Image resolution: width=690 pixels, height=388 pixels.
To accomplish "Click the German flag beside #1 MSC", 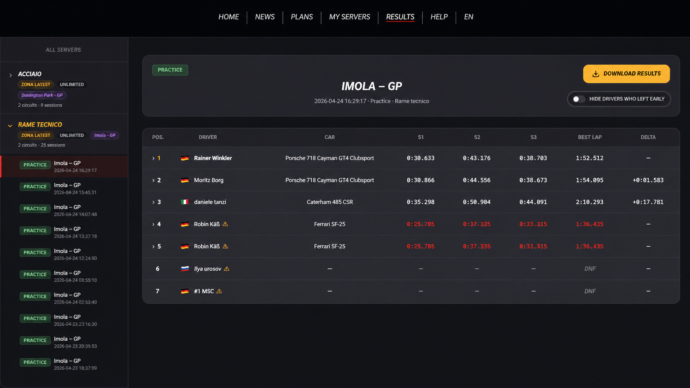I will (184, 291).
